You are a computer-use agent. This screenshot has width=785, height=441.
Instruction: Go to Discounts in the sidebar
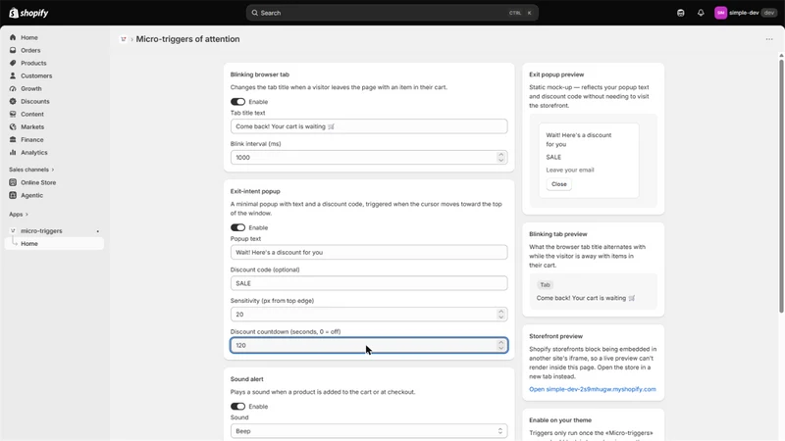(x=35, y=101)
